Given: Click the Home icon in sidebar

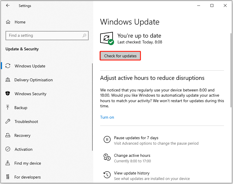Looking at the screenshot, I should [x=8, y=22].
